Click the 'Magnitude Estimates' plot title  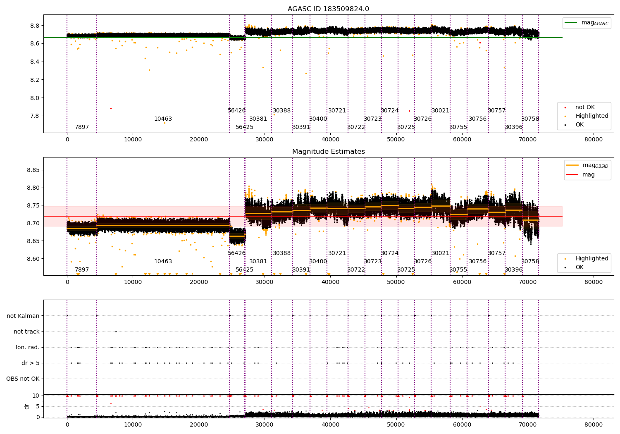(328, 151)
